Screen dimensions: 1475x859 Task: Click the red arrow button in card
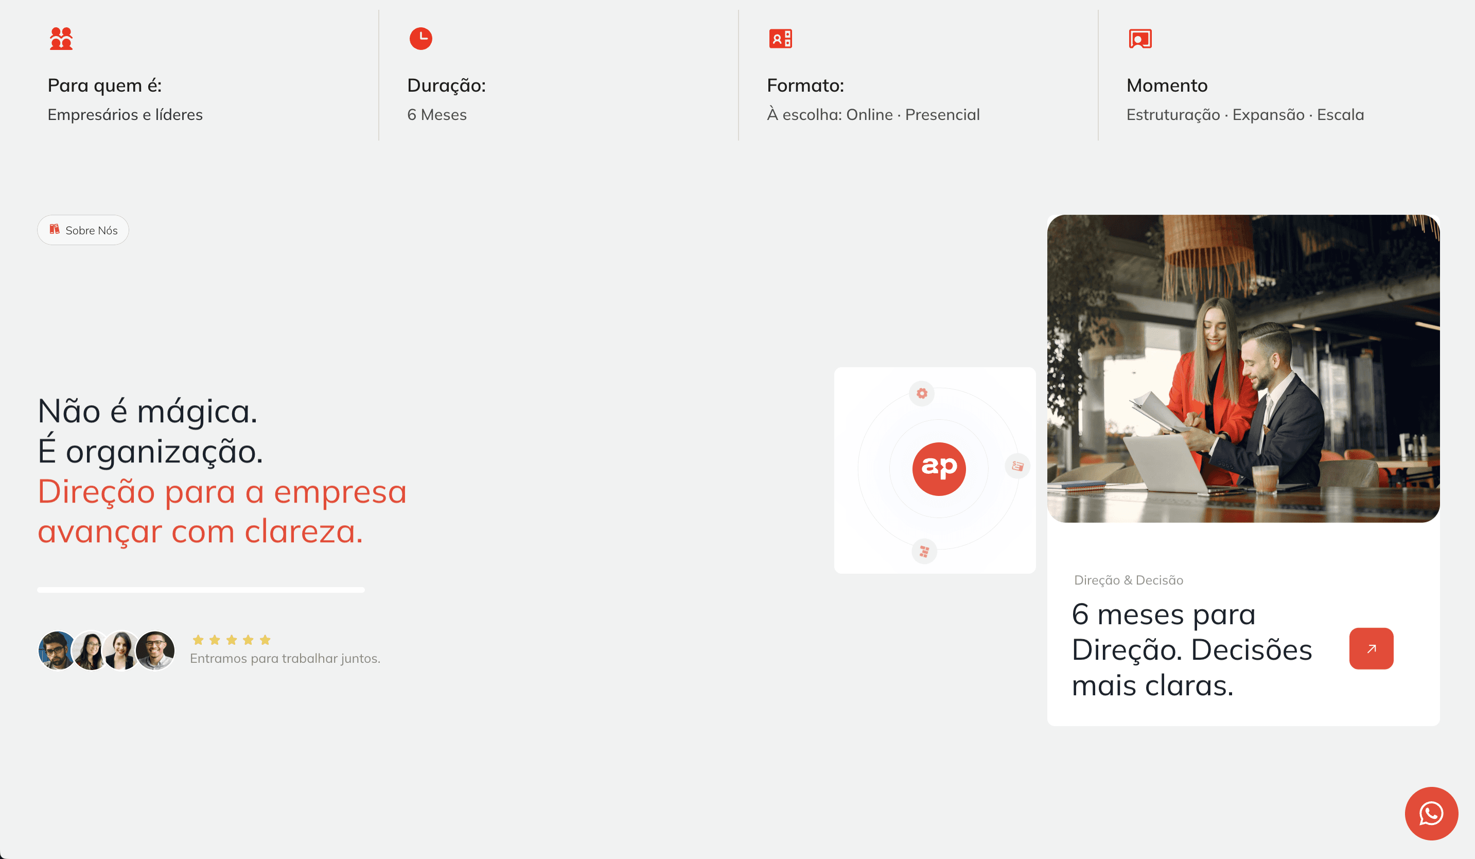click(1371, 648)
